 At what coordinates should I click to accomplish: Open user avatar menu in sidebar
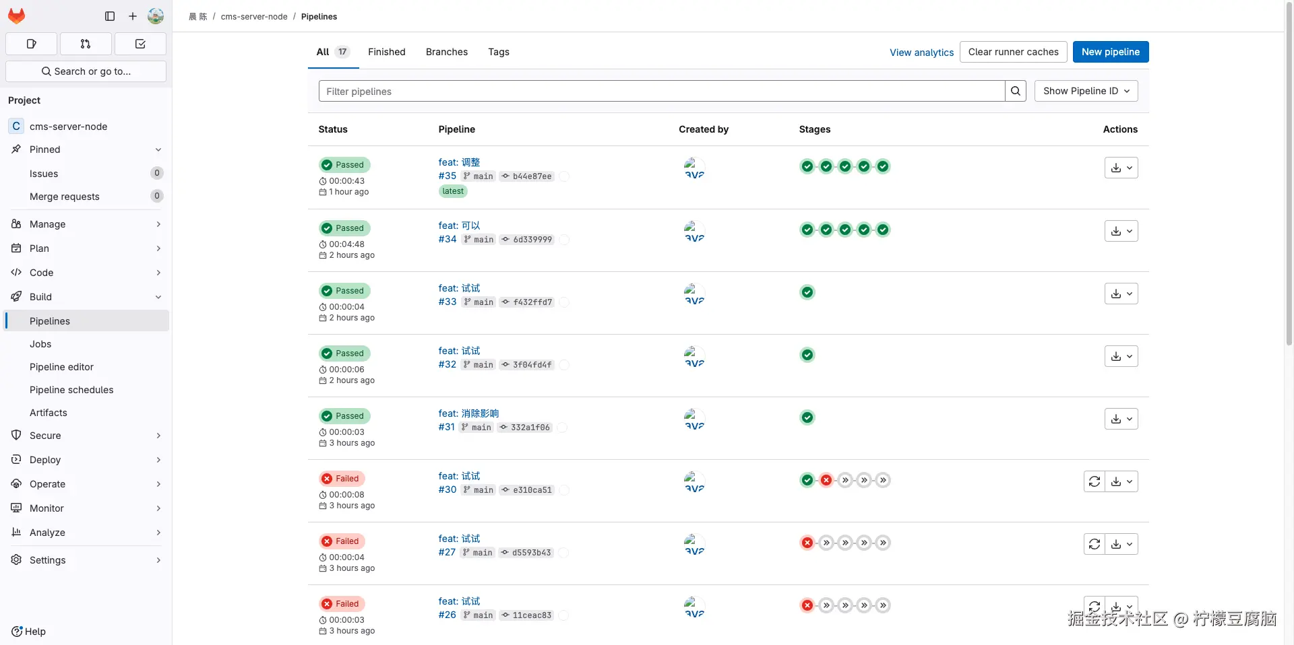tap(156, 16)
